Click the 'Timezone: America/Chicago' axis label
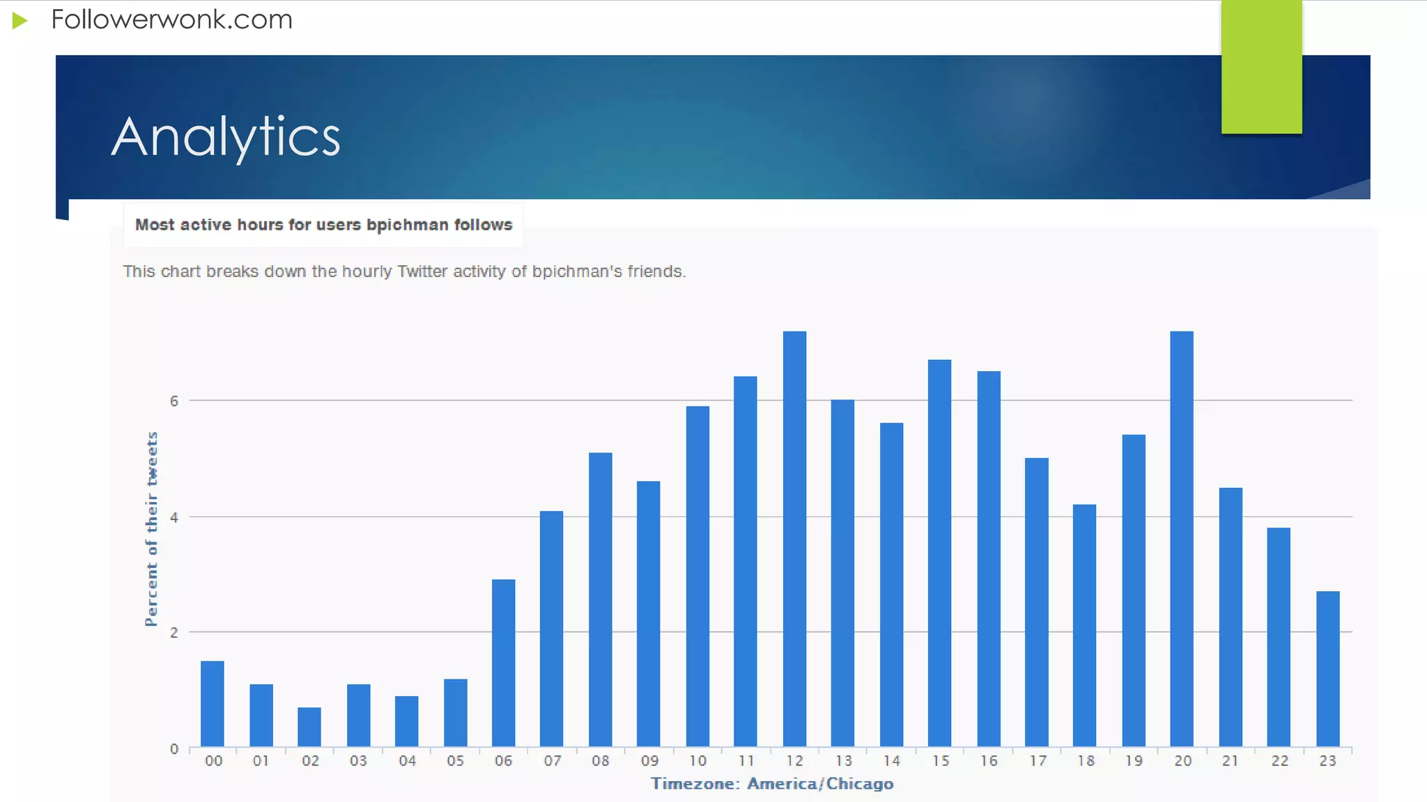 pos(772,784)
